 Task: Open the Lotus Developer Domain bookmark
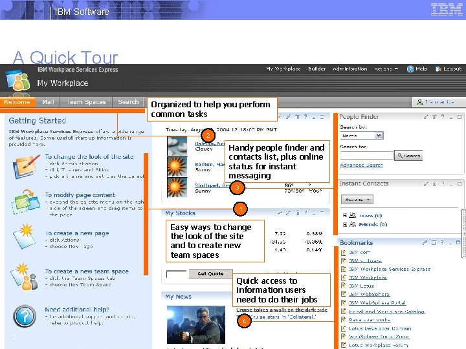pyautogui.click(x=380, y=328)
